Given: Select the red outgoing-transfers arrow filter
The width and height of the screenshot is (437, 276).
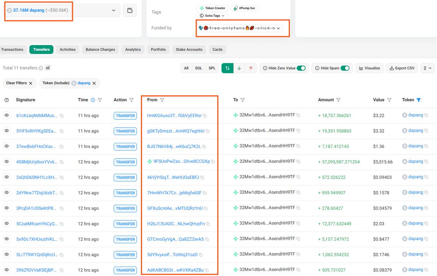Looking at the screenshot, I should click(251, 68).
